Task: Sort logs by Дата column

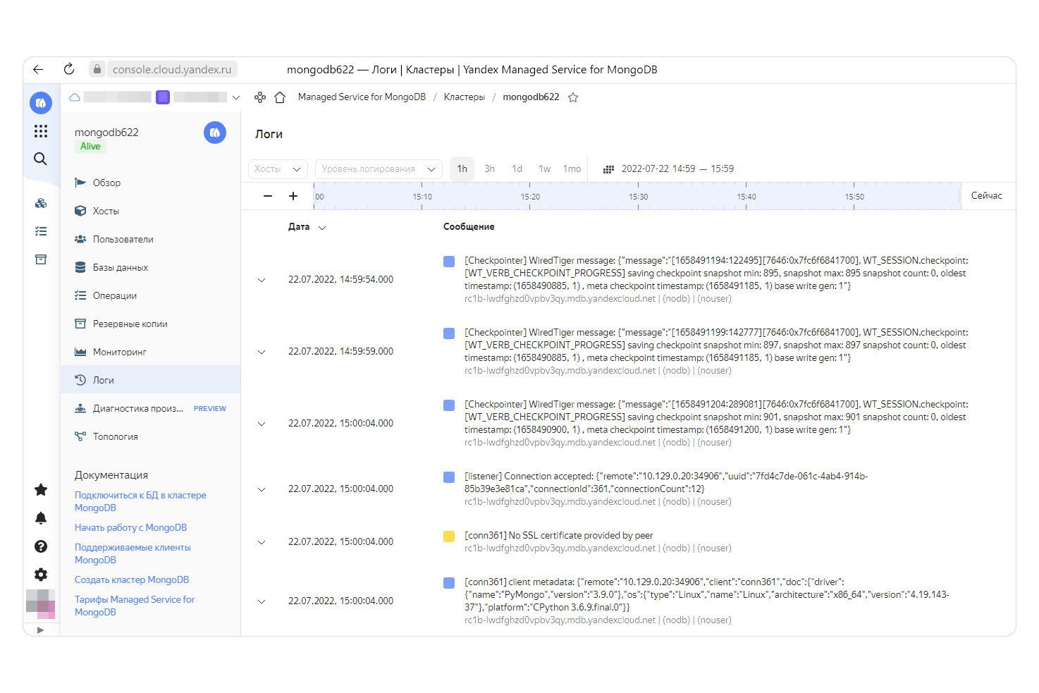Action: [307, 227]
